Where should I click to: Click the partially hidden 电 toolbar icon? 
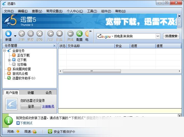87,34
